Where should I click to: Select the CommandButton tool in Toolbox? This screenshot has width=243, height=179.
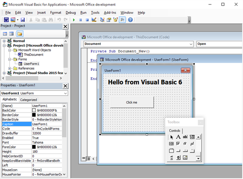[x=178, y=151]
